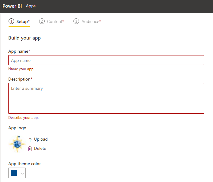Viewport: 213px width, 182px height.
Task: Click the step 2 circle icon
Action: 42,21
